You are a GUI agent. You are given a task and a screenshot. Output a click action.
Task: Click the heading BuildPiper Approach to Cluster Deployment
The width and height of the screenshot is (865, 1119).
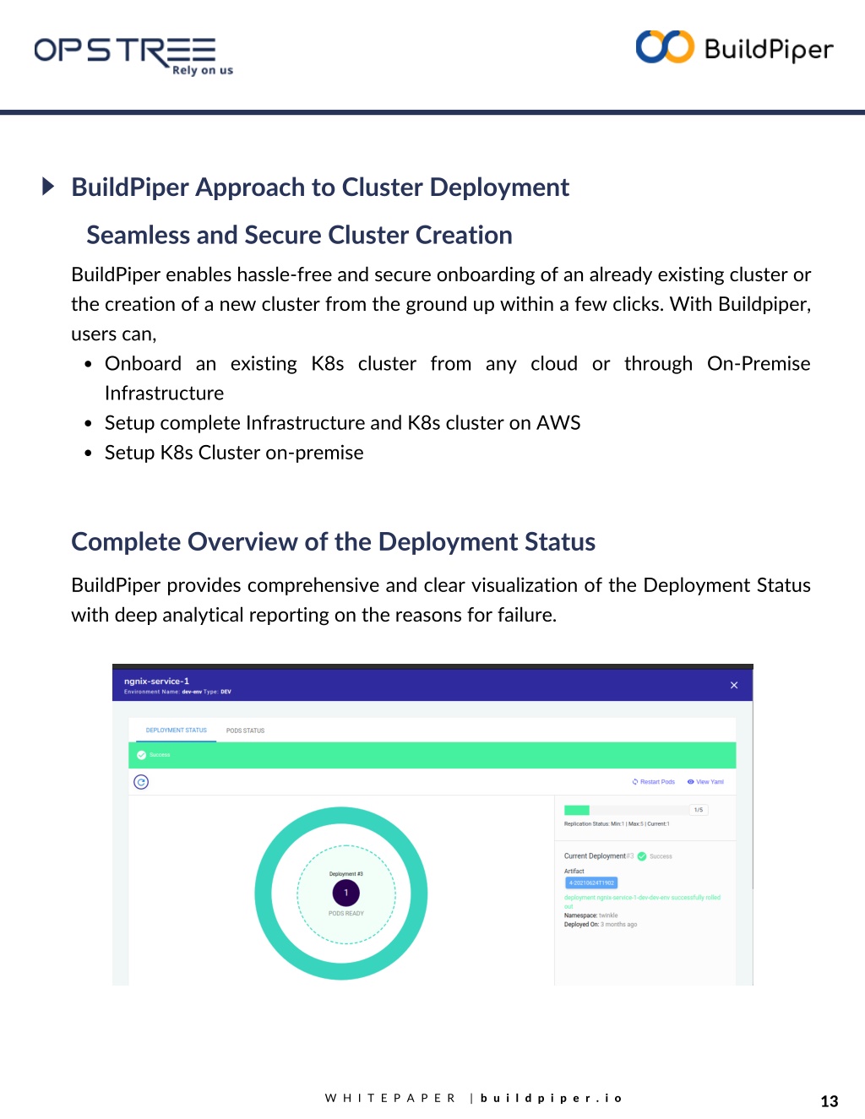320,187
